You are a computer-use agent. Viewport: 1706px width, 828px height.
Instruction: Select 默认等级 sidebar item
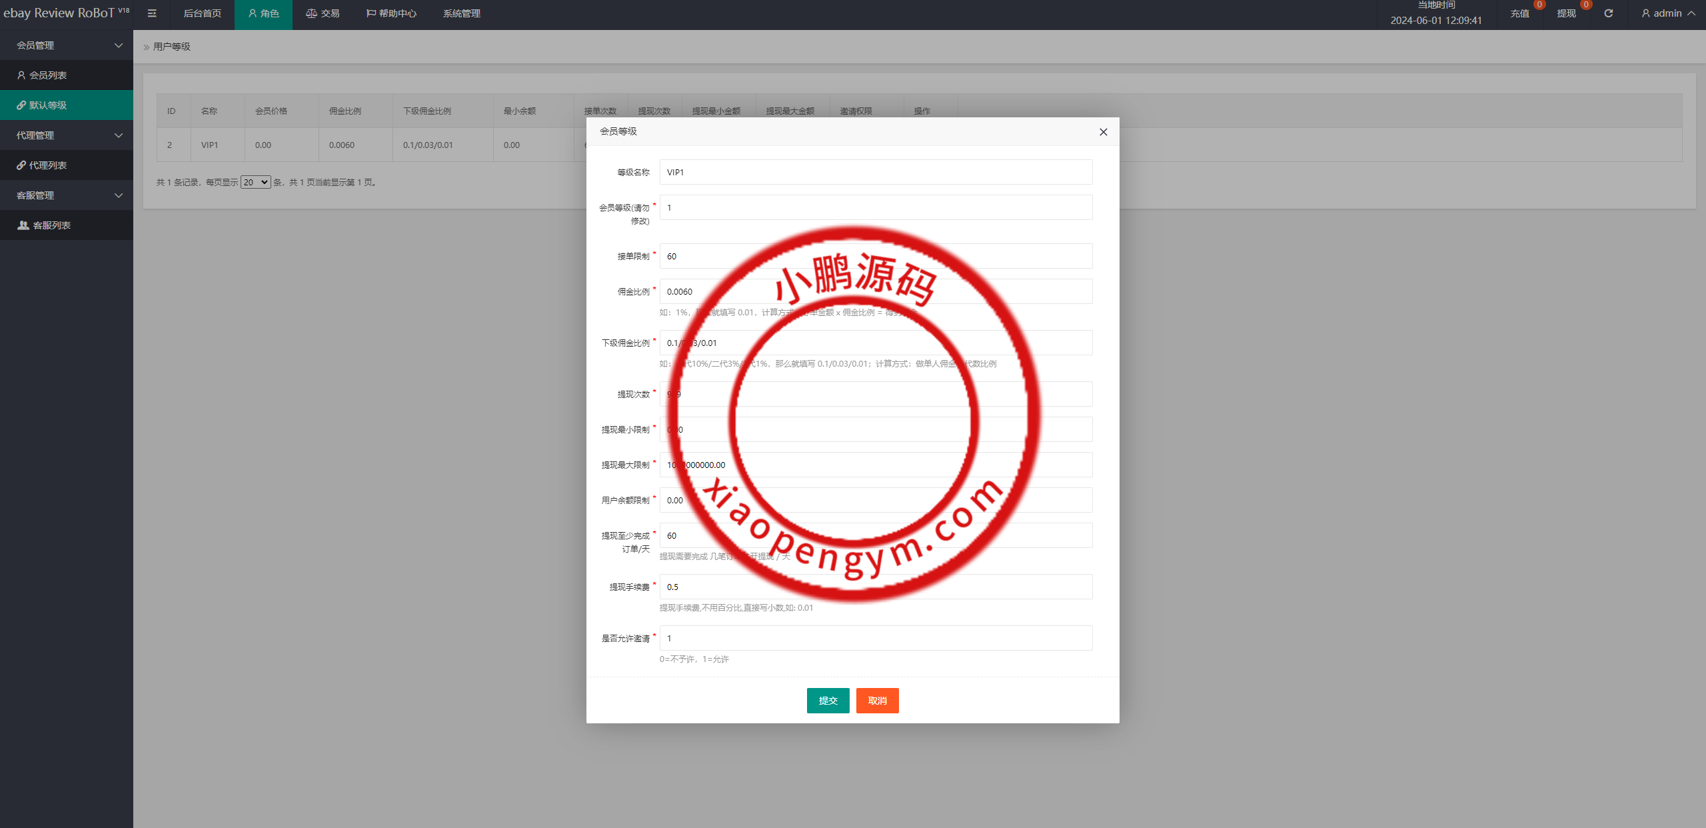(48, 105)
